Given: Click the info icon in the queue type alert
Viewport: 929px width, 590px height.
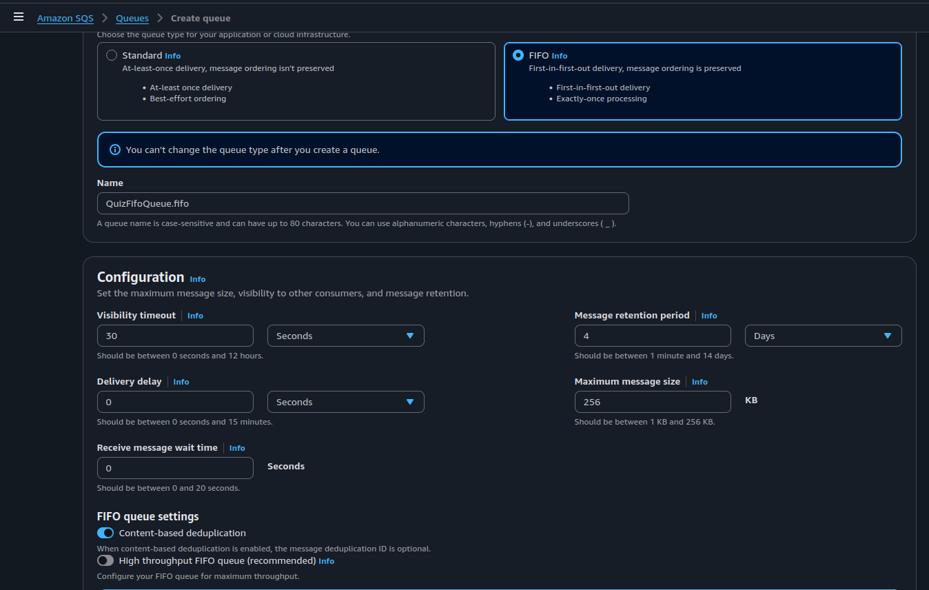Looking at the screenshot, I should tap(114, 150).
